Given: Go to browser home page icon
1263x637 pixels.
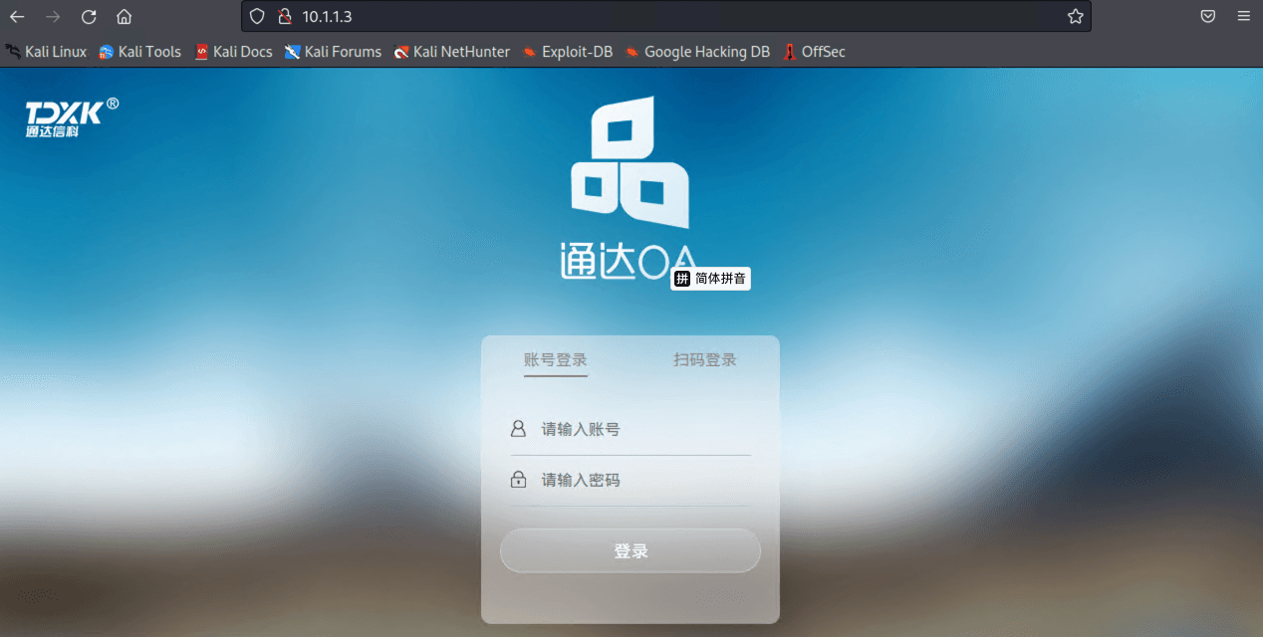Looking at the screenshot, I should point(124,16).
